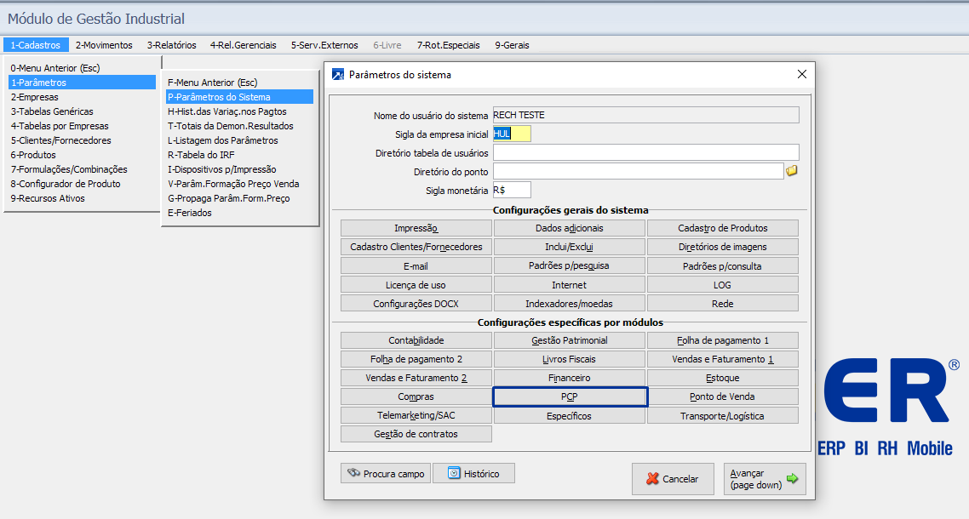Click the Licença de uso button

[x=416, y=285]
